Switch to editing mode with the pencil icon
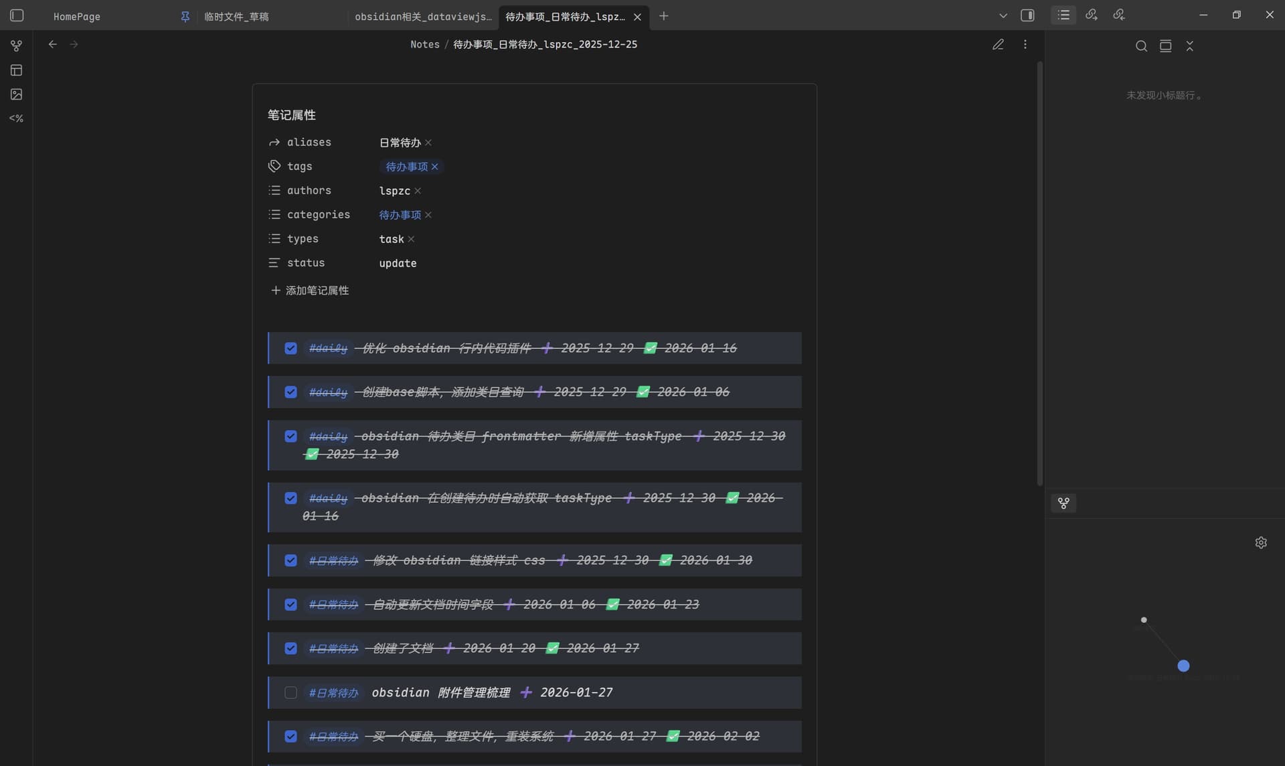Image resolution: width=1285 pixels, height=766 pixels. (998, 44)
